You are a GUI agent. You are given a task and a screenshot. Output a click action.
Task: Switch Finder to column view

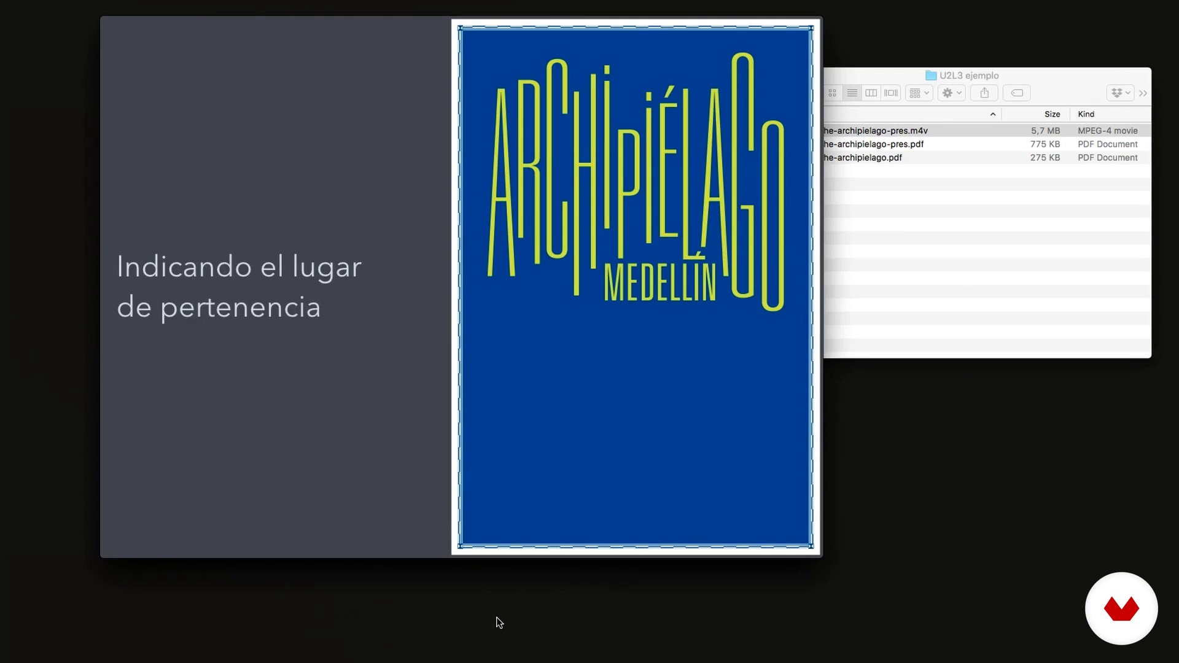(871, 93)
